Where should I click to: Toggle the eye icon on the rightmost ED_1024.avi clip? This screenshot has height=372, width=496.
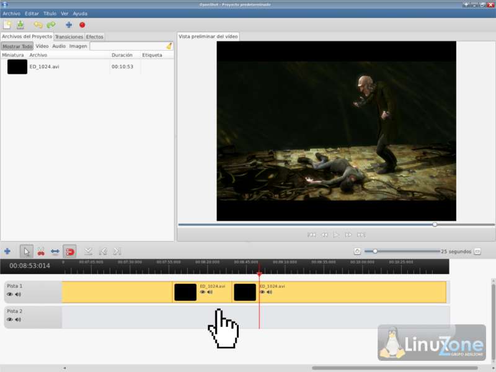point(262,292)
